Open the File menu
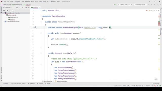The height and width of the screenshot is (91, 162). [x=5, y=2]
